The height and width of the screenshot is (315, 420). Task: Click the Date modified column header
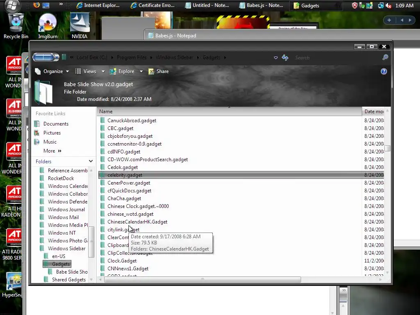click(373, 112)
